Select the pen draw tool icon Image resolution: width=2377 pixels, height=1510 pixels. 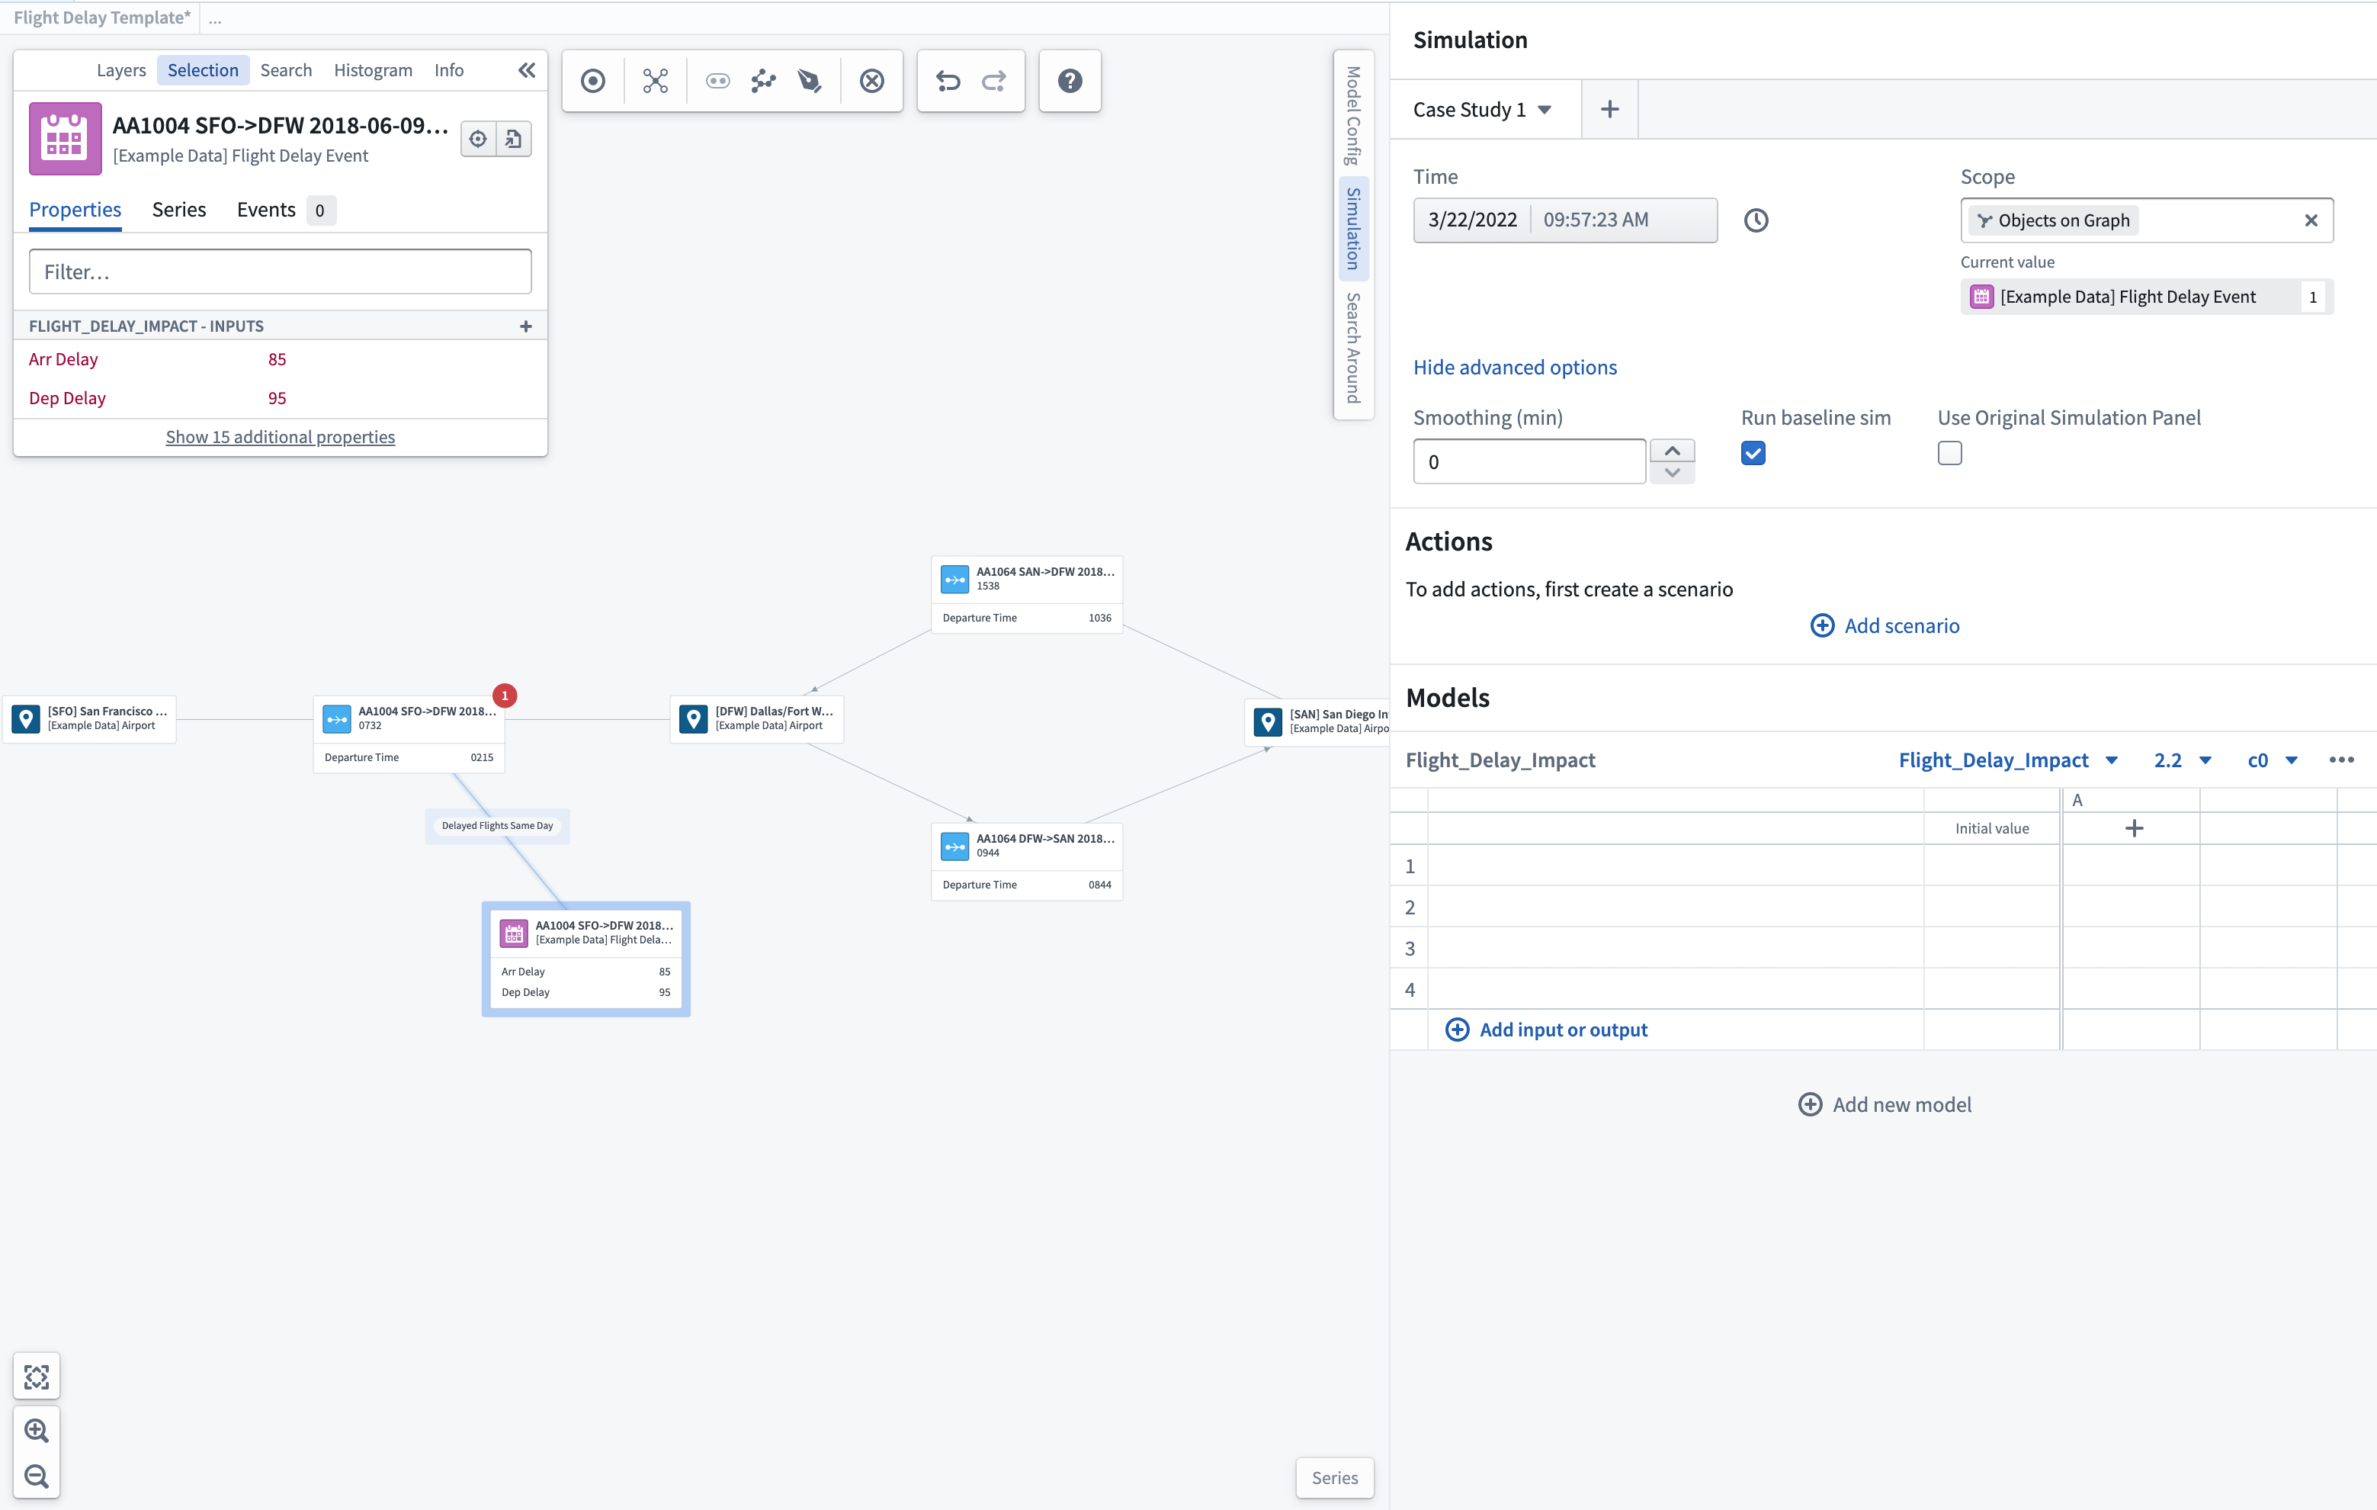point(810,81)
